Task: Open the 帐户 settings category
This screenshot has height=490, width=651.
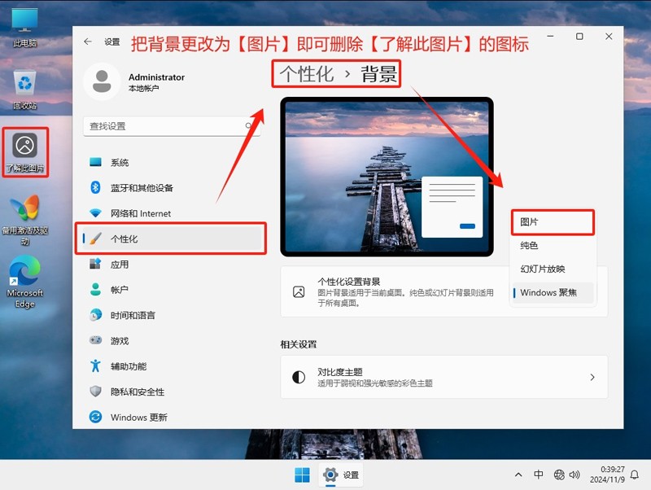Action: (x=120, y=290)
